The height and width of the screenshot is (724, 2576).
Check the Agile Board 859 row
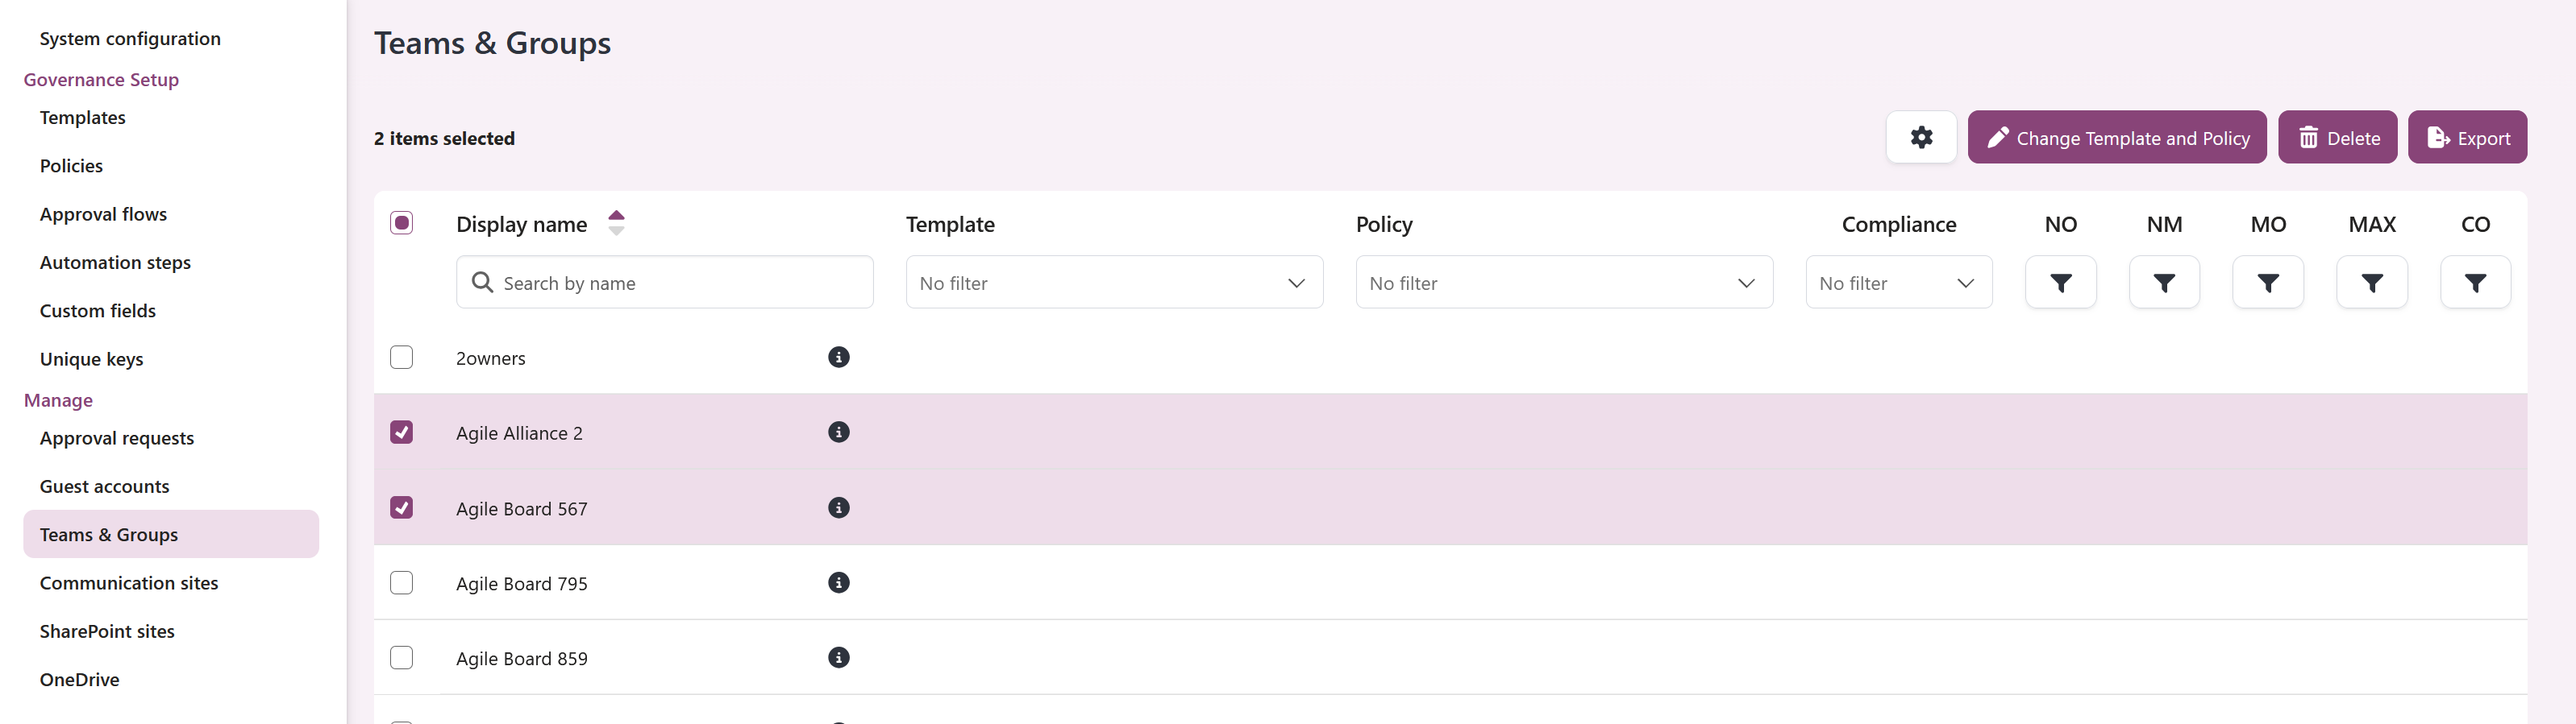pos(402,657)
